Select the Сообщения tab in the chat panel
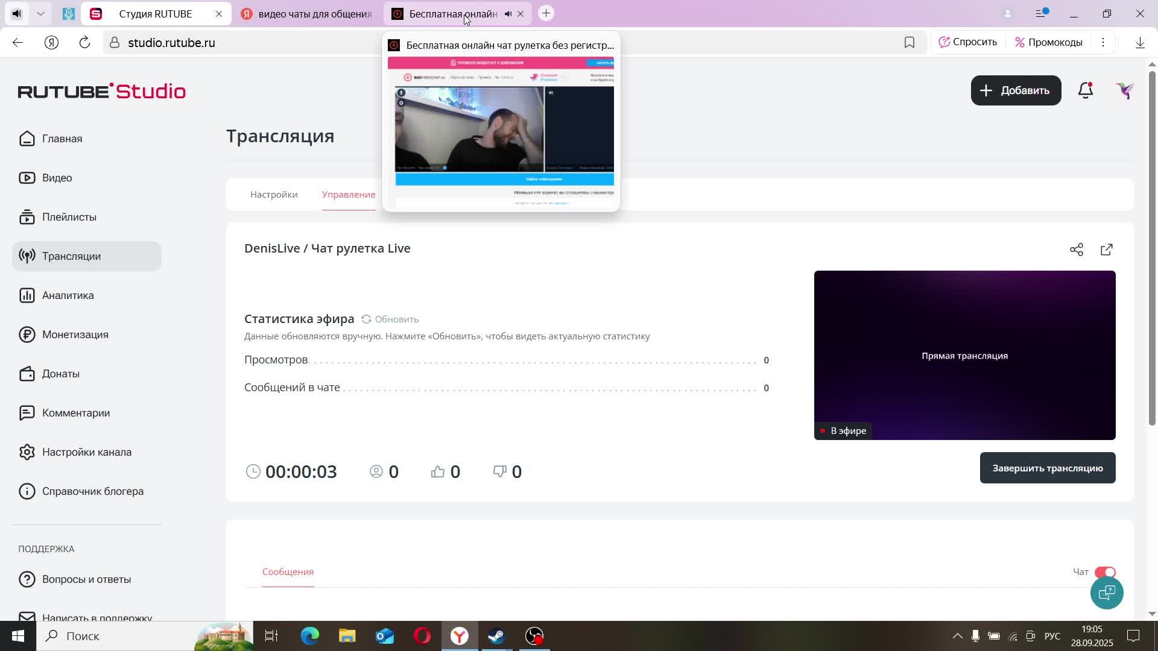Screen dimensions: 1158x651 coord(287,571)
